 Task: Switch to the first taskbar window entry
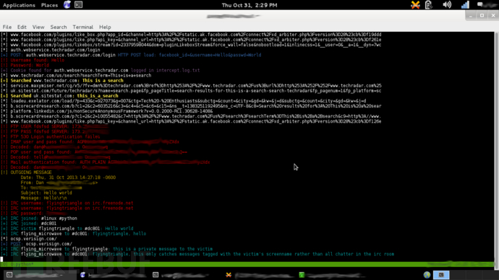click(x=38, y=275)
